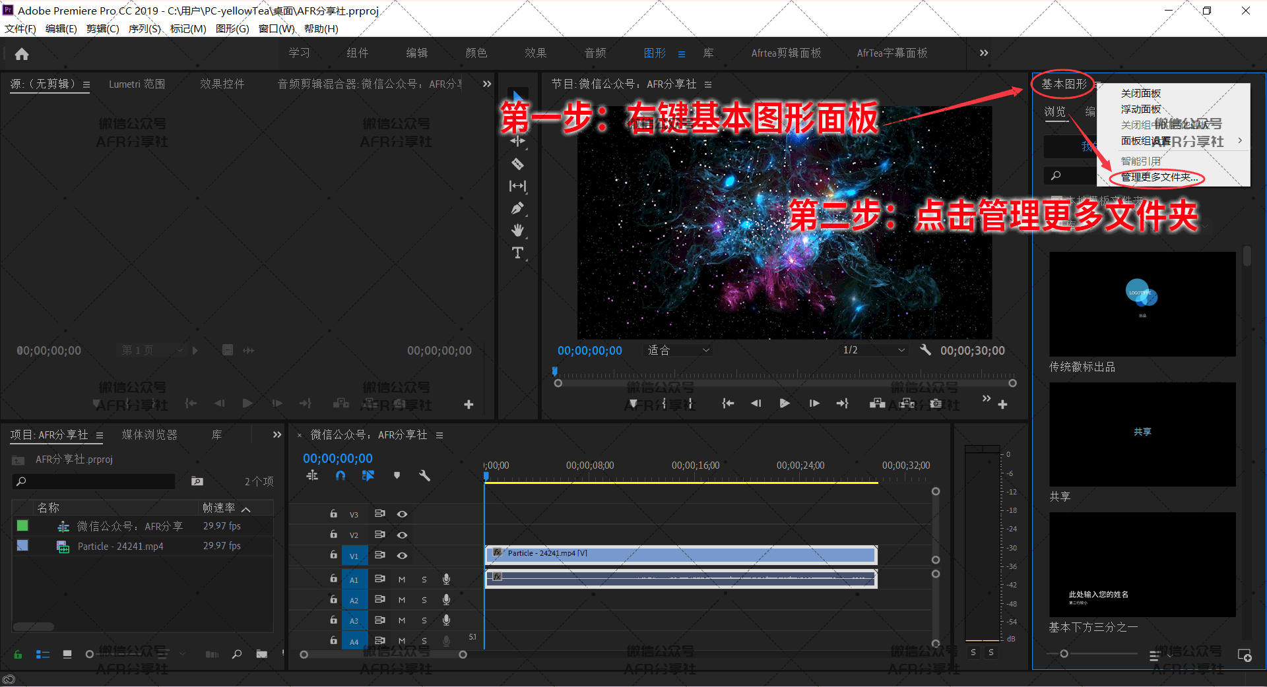Switch project panel to icon view
Viewport: 1267px width, 687px height.
[67, 654]
